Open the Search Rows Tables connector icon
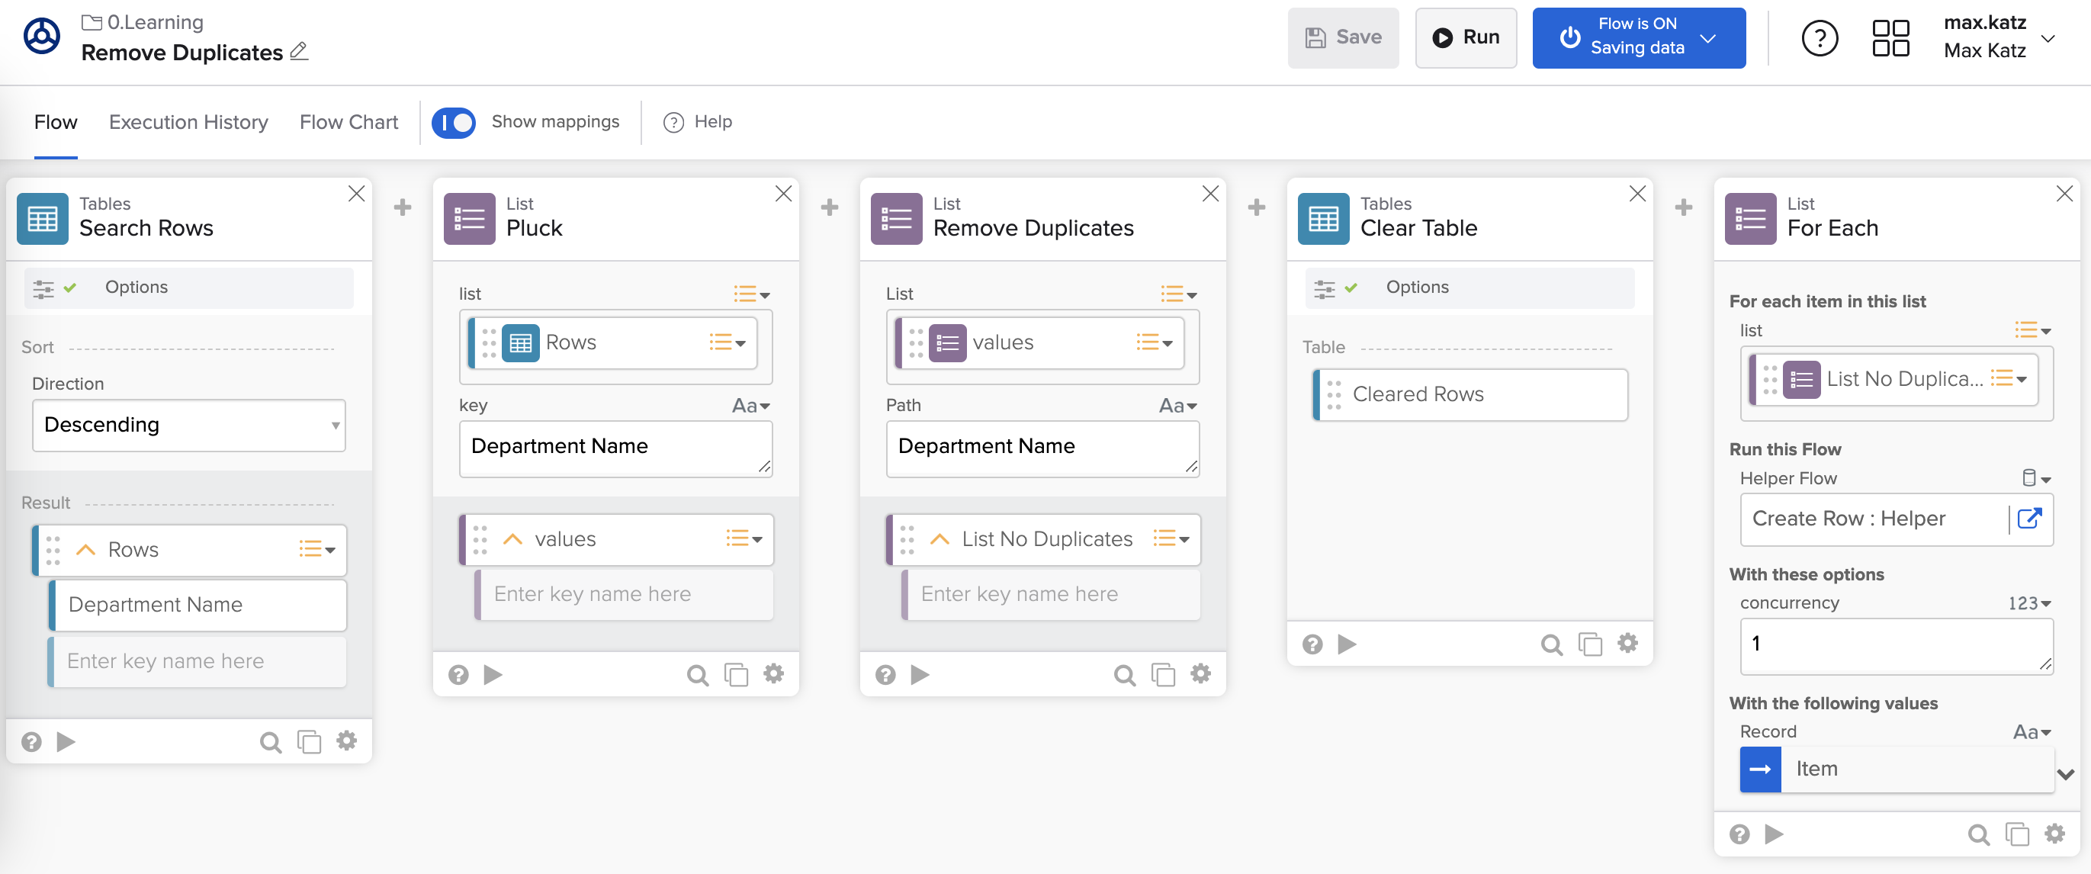The height and width of the screenshot is (874, 2091). (41, 217)
